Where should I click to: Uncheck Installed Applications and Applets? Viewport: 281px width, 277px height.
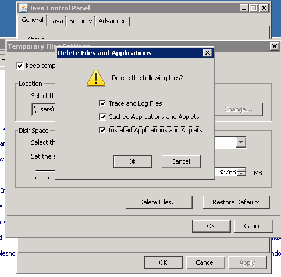click(102, 130)
